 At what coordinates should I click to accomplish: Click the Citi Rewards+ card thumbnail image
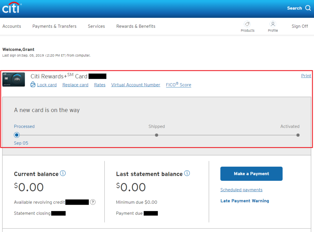point(13,79)
